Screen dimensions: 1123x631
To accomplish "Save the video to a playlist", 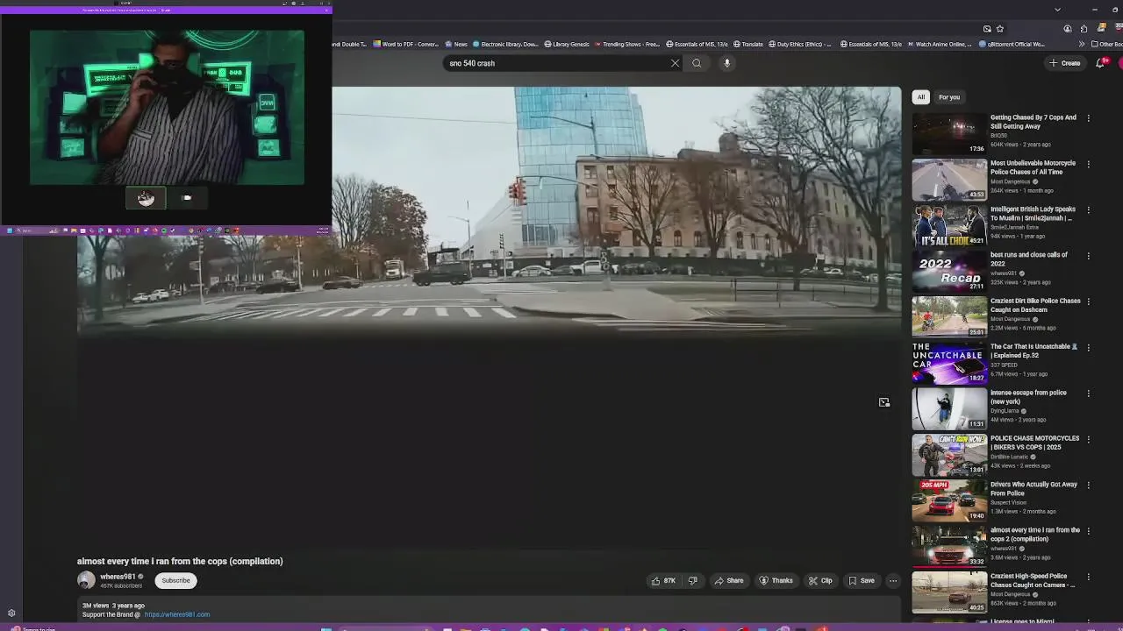I will (x=861, y=580).
